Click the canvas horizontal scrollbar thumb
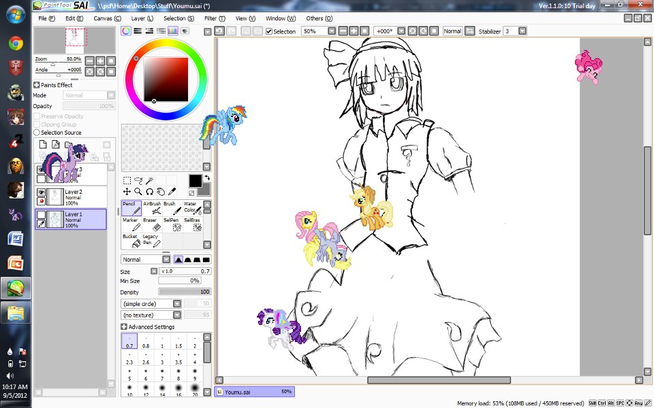This screenshot has height=408, width=654. tap(439, 380)
